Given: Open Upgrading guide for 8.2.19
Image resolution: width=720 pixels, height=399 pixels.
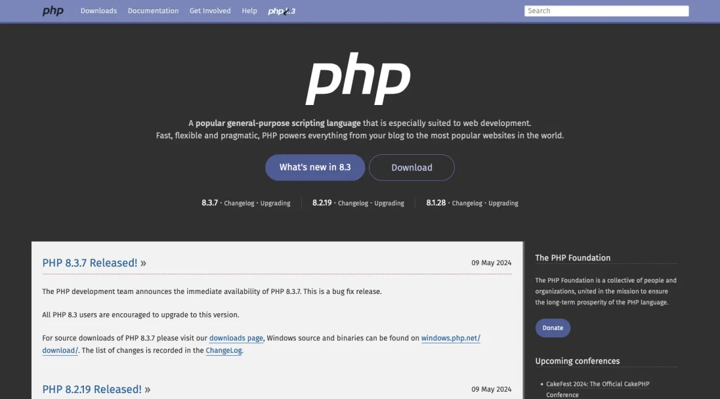Looking at the screenshot, I should point(389,203).
